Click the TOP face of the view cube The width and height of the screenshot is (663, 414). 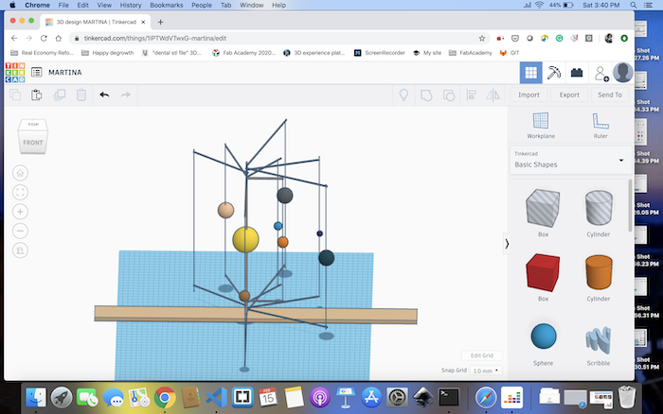point(33,125)
